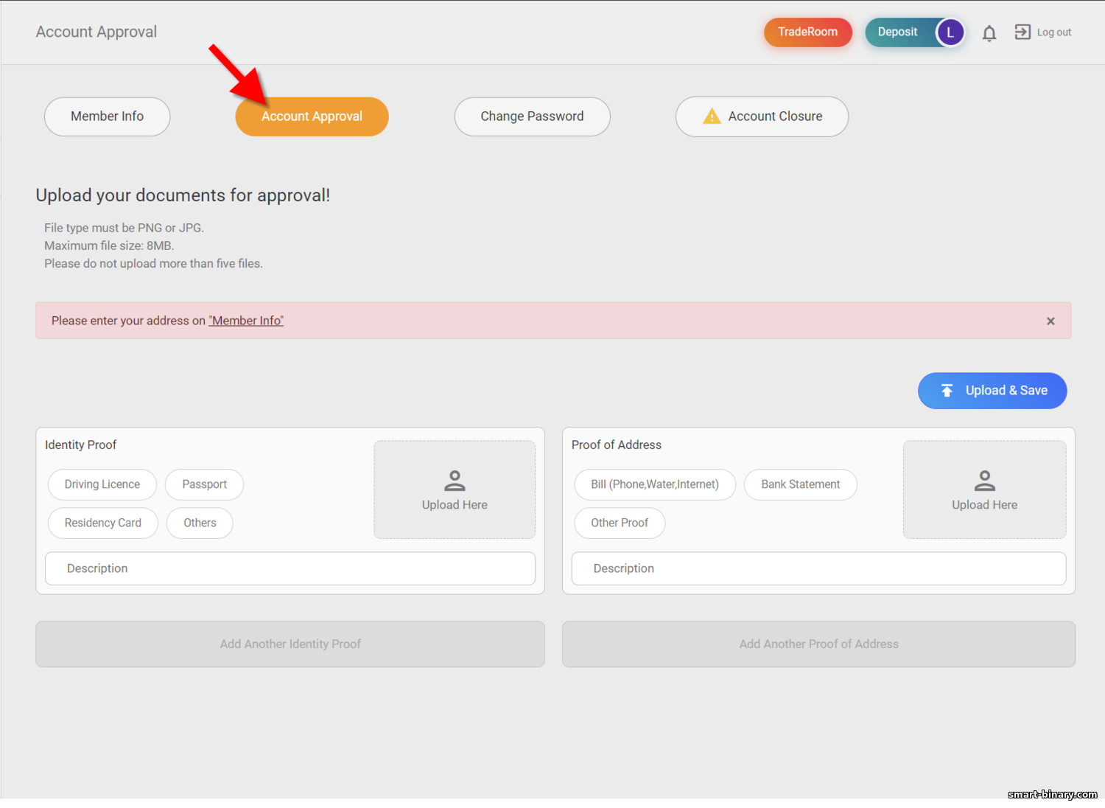
Task: Open the Change Password tab
Action: tap(532, 116)
